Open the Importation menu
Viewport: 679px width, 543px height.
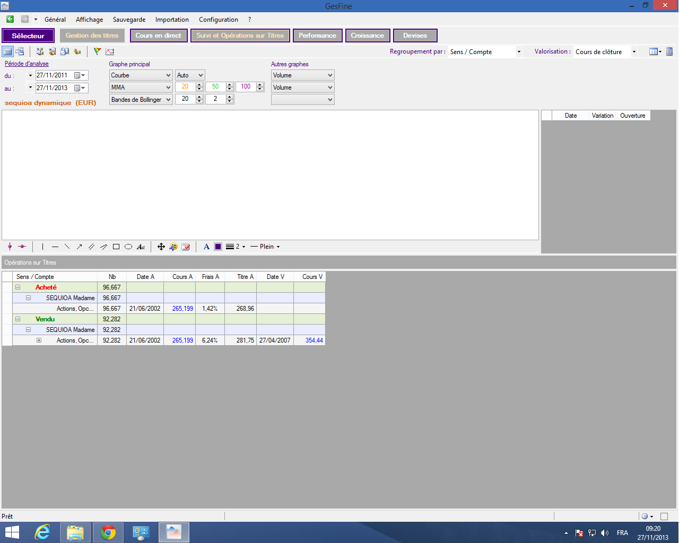tap(172, 20)
